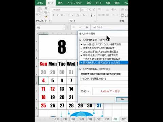Center cell text horizontally

pyautogui.click(x=103, y=15)
